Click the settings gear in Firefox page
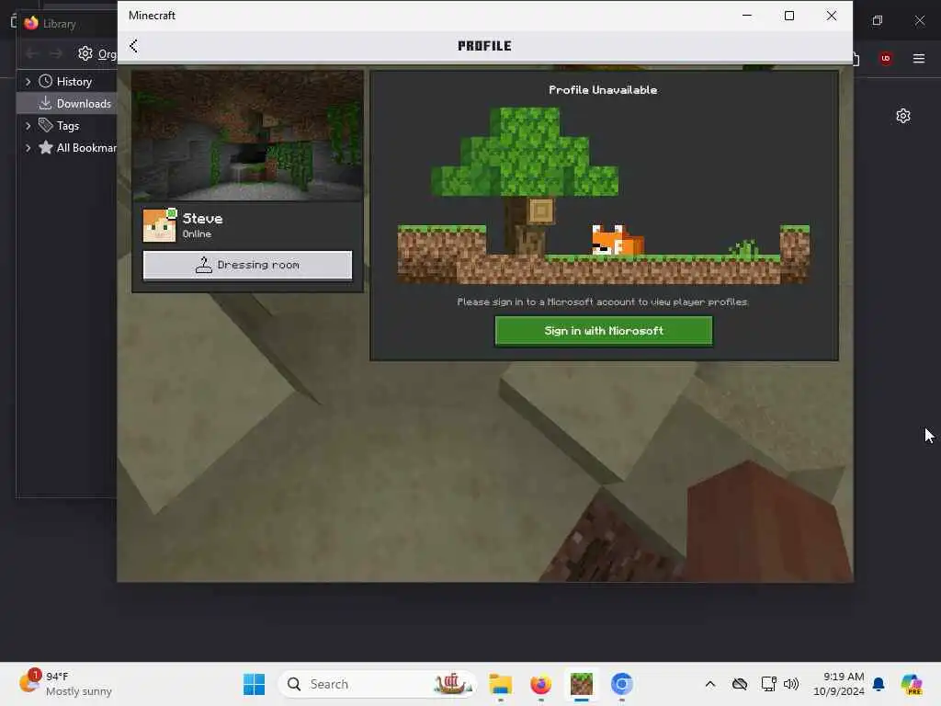The height and width of the screenshot is (706, 941). coord(903,116)
